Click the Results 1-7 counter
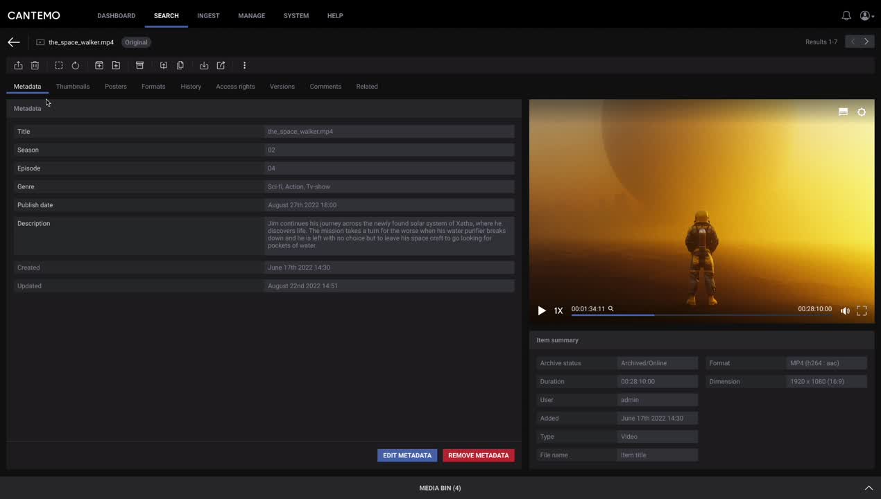Viewport: 881px width, 499px height. coord(821,42)
